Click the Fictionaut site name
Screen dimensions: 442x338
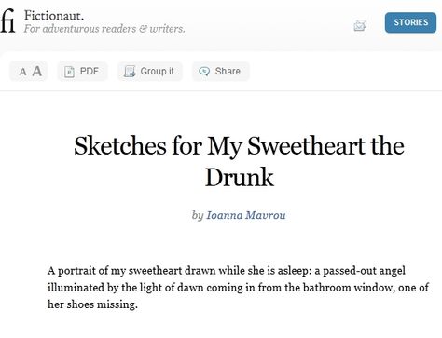(54, 16)
